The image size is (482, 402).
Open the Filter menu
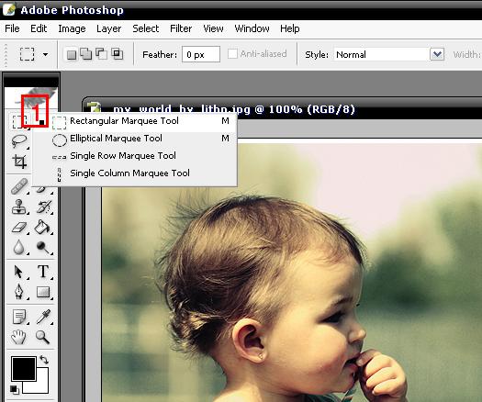(x=181, y=28)
